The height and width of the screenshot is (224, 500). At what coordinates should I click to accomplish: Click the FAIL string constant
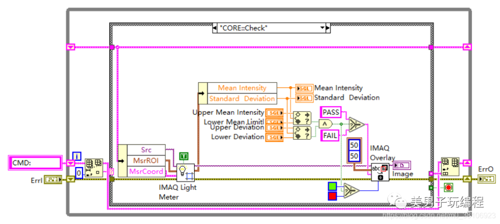coord(330,136)
